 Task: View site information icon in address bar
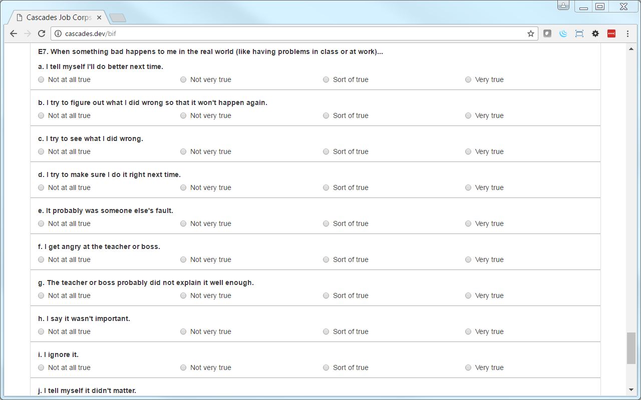(58, 33)
